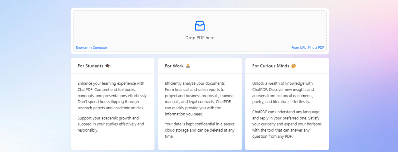Open Browse my Computer link
Screen dimensions: 398x152
(x=92, y=48)
